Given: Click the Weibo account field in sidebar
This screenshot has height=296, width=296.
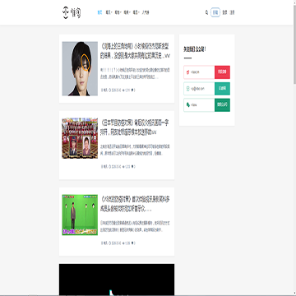Looking at the screenshot, I should [199, 72].
